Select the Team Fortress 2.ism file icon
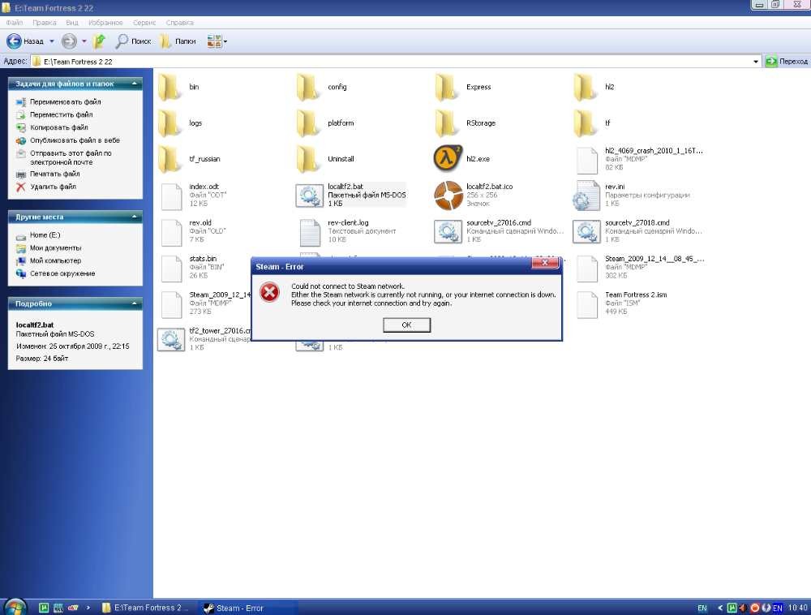Image resolution: width=811 pixels, height=615 pixels. [586, 304]
